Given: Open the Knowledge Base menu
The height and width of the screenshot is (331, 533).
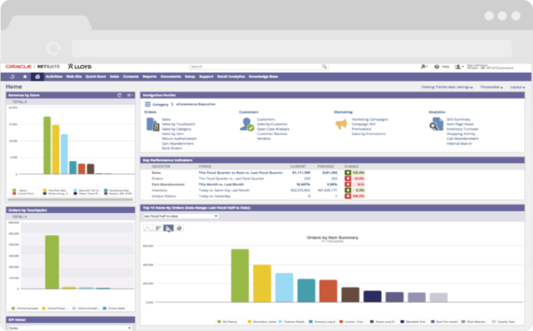Looking at the screenshot, I should 264,76.
